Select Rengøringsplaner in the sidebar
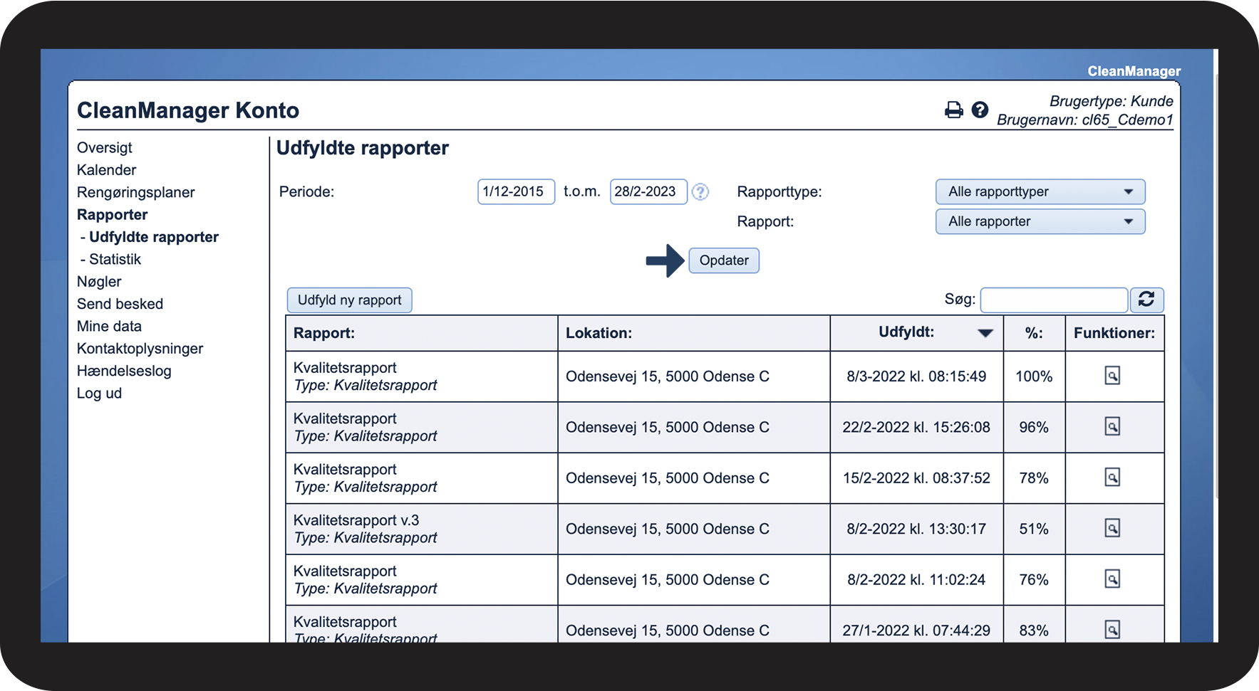Screen dimensions: 1259x691 point(135,193)
